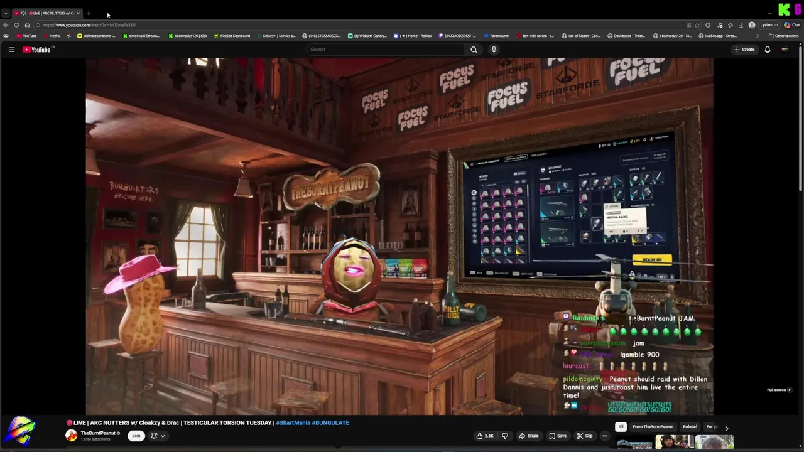Start voice search with microphone icon

click(x=494, y=50)
